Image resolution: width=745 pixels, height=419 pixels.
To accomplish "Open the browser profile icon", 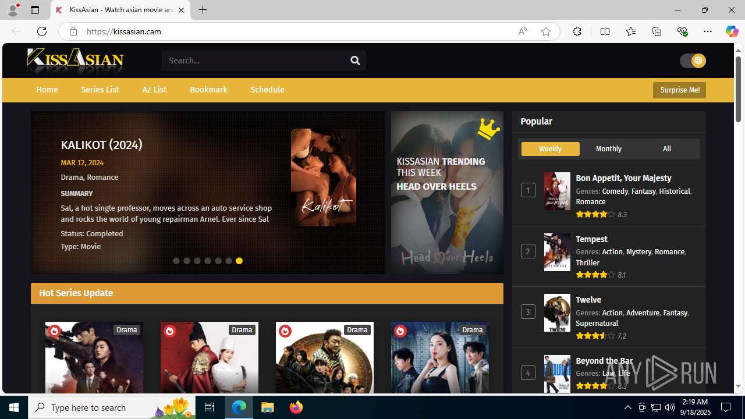I will click(x=13, y=10).
